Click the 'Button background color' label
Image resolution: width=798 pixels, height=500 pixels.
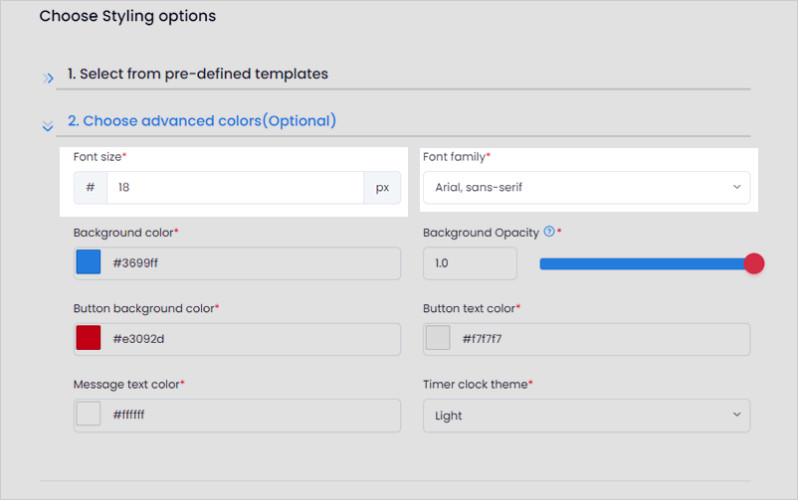[x=146, y=308]
